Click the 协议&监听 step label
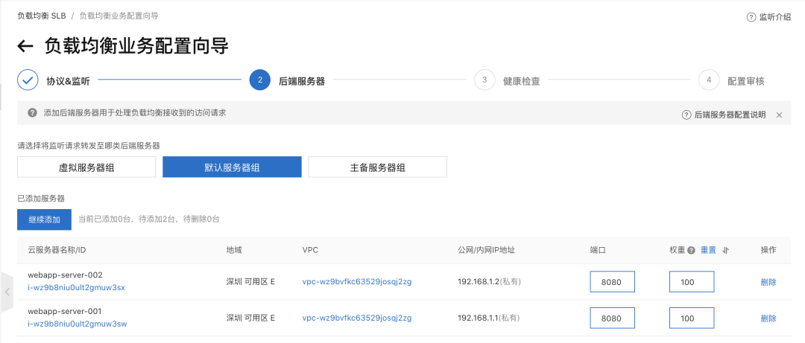This screenshot has height=343, width=805. (x=69, y=81)
